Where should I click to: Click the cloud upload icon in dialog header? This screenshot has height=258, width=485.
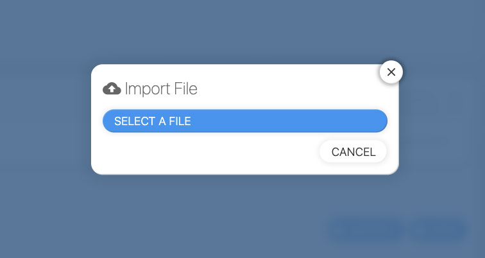click(112, 89)
